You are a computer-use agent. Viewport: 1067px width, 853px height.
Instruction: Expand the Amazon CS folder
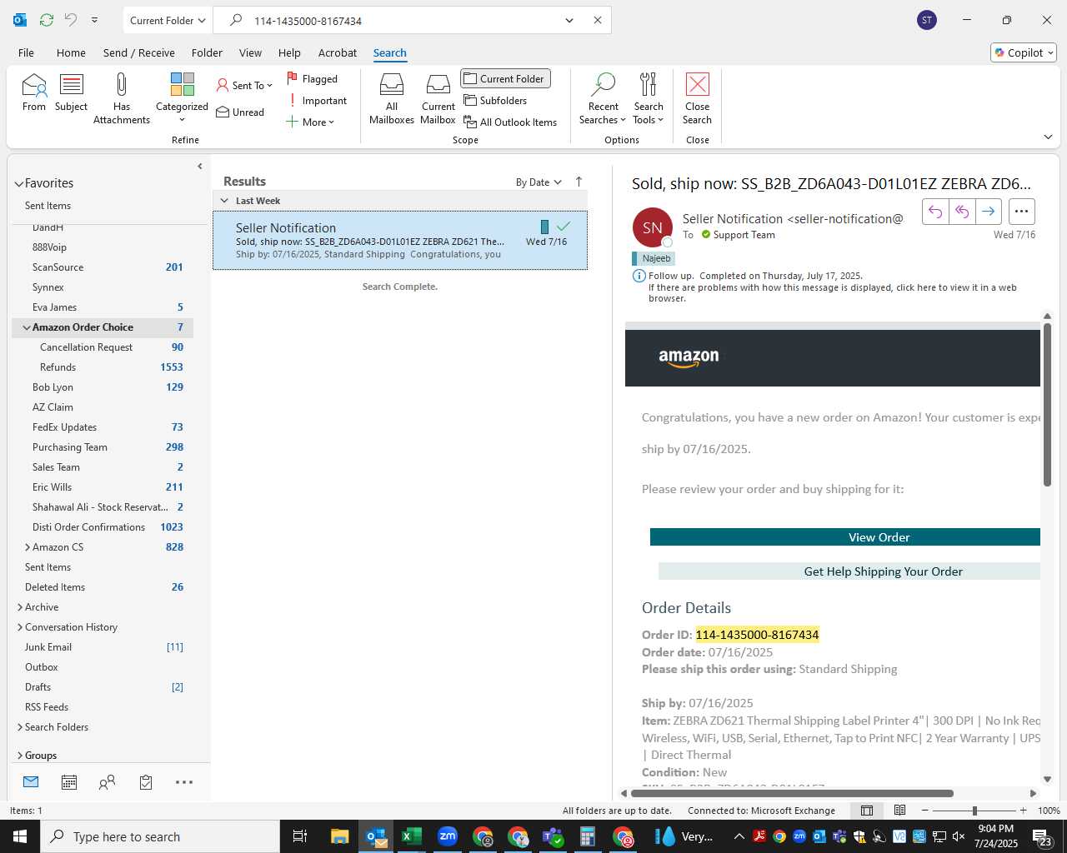pos(28,547)
